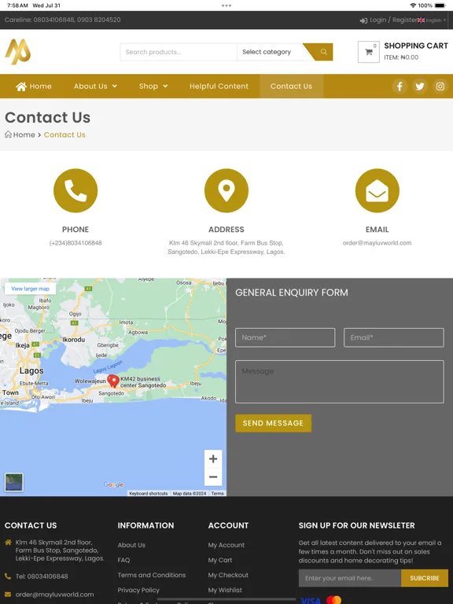Expand the Shop menu
This screenshot has height=604, width=453.
coord(153,87)
